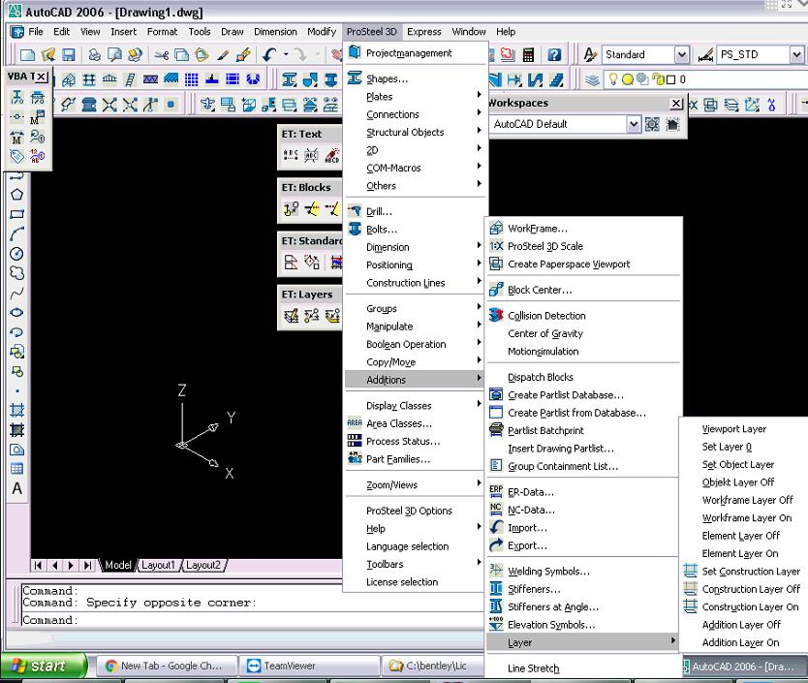Switch to the Layout2 tab
This screenshot has width=808, height=683.
[203, 565]
